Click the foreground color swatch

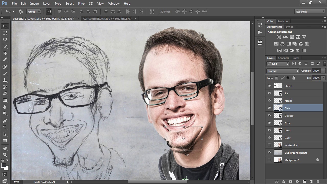(x=3, y=166)
